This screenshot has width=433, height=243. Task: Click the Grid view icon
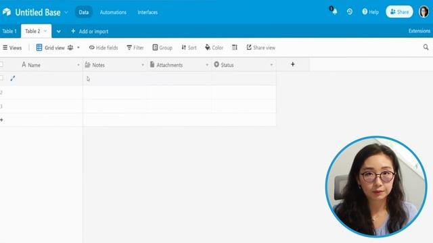39,47
